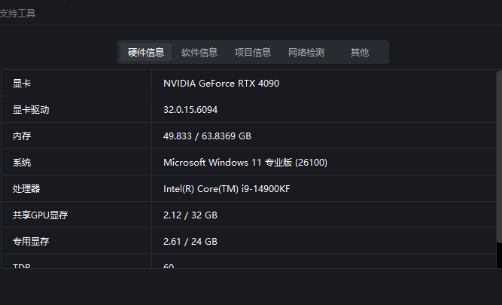Click the 系统 row label
Image resolution: width=502 pixels, height=305 pixels.
pyautogui.click(x=22, y=163)
